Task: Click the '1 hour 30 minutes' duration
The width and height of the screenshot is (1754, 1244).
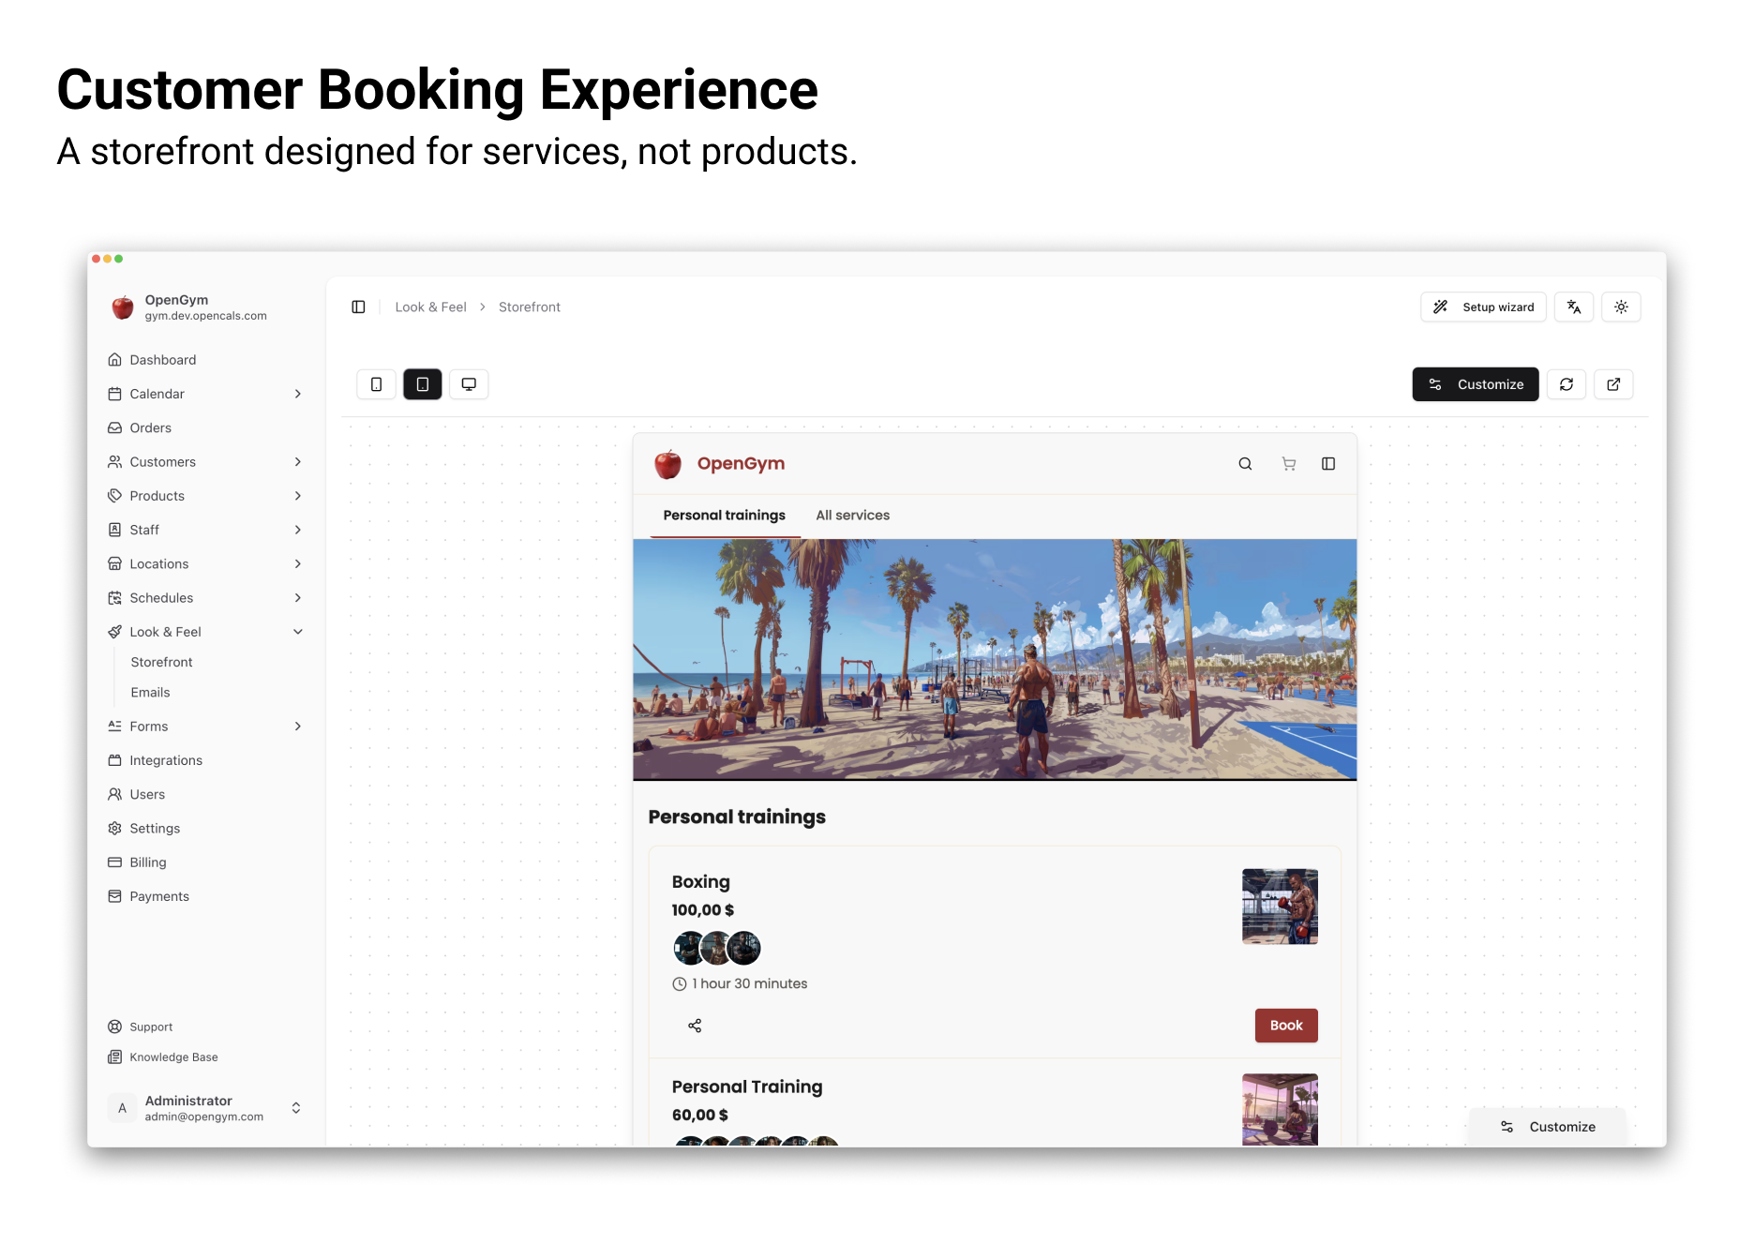Action: point(749,984)
